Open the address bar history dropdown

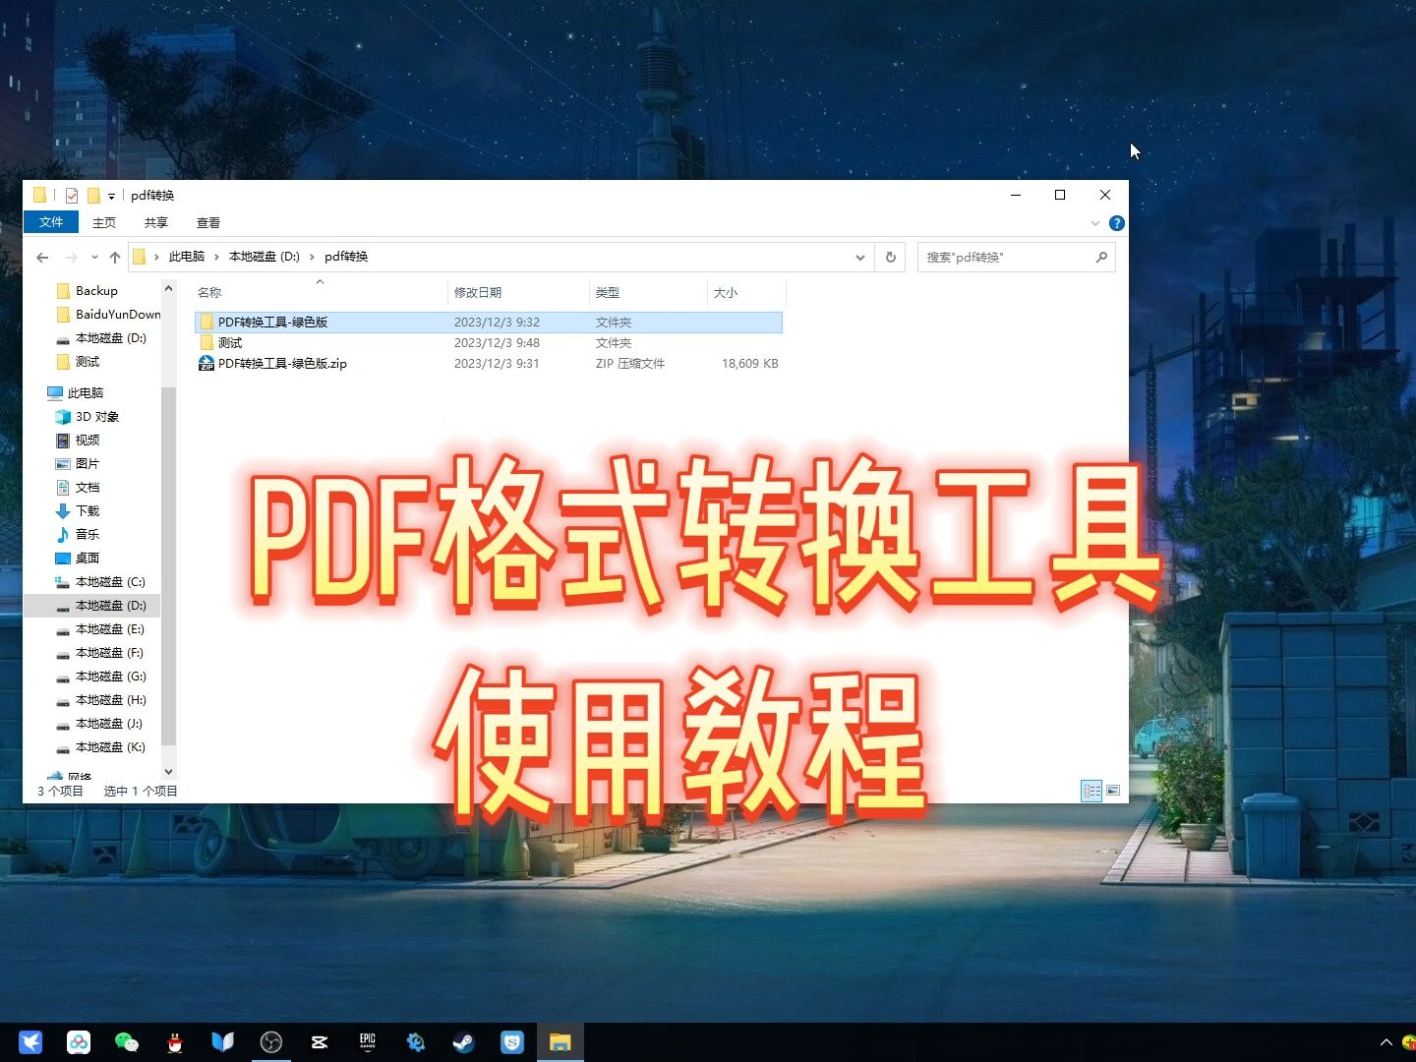pyautogui.click(x=860, y=257)
